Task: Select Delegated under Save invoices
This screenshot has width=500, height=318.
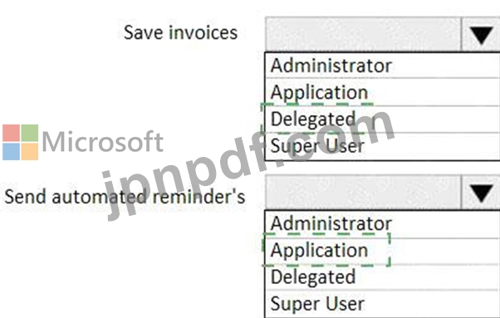Action: (x=382, y=120)
